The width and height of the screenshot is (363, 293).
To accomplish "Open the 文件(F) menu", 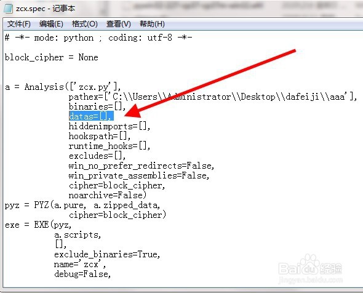I will 18,24.
